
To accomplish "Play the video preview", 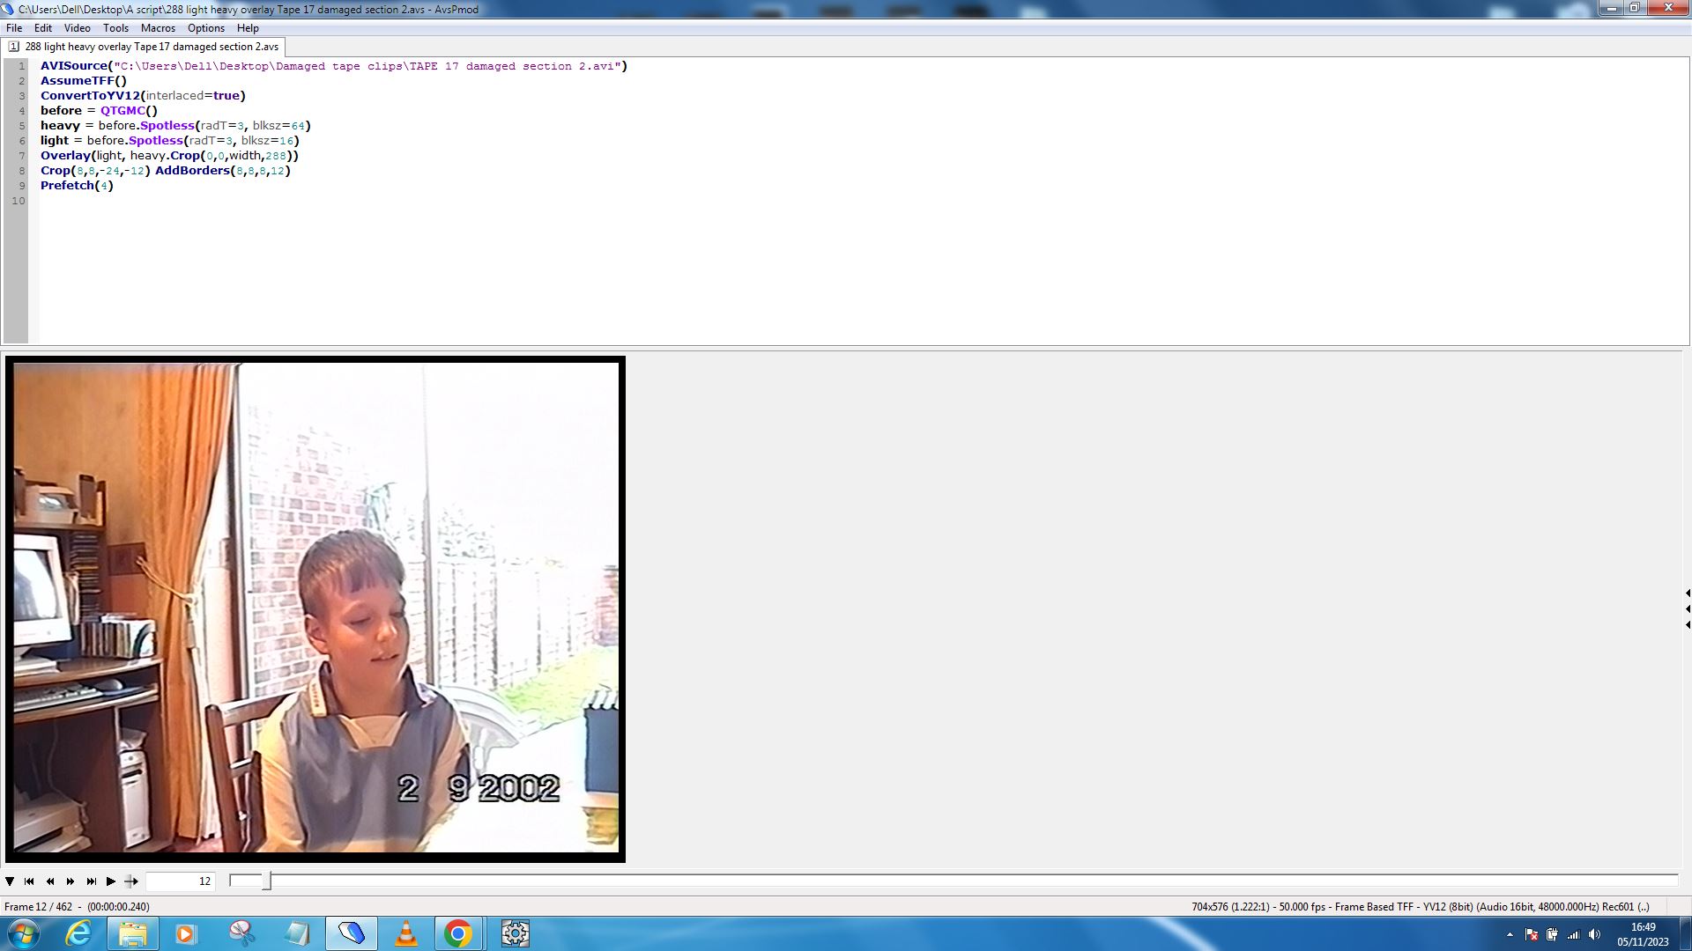I will click(111, 881).
